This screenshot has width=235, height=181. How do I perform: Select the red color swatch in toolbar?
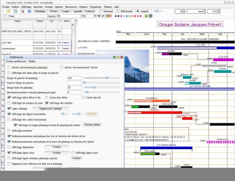coord(135,16)
